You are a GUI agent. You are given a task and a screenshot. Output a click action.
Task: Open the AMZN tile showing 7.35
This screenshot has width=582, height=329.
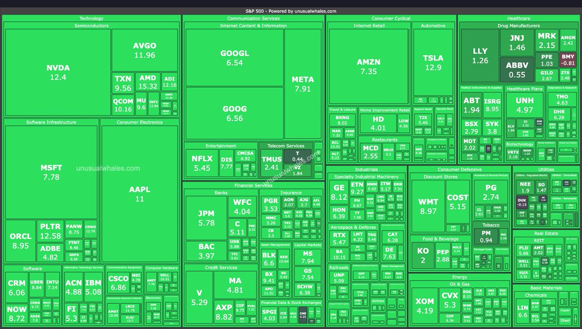coord(369,66)
